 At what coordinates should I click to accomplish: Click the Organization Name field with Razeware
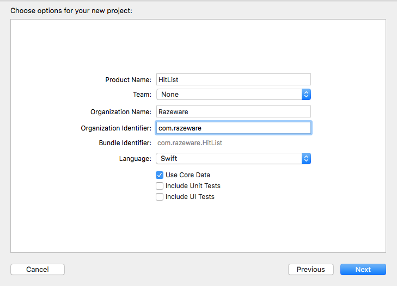[233, 111]
